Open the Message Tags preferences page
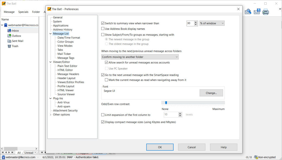The height and width of the screenshot is (160, 282). tap(66, 58)
